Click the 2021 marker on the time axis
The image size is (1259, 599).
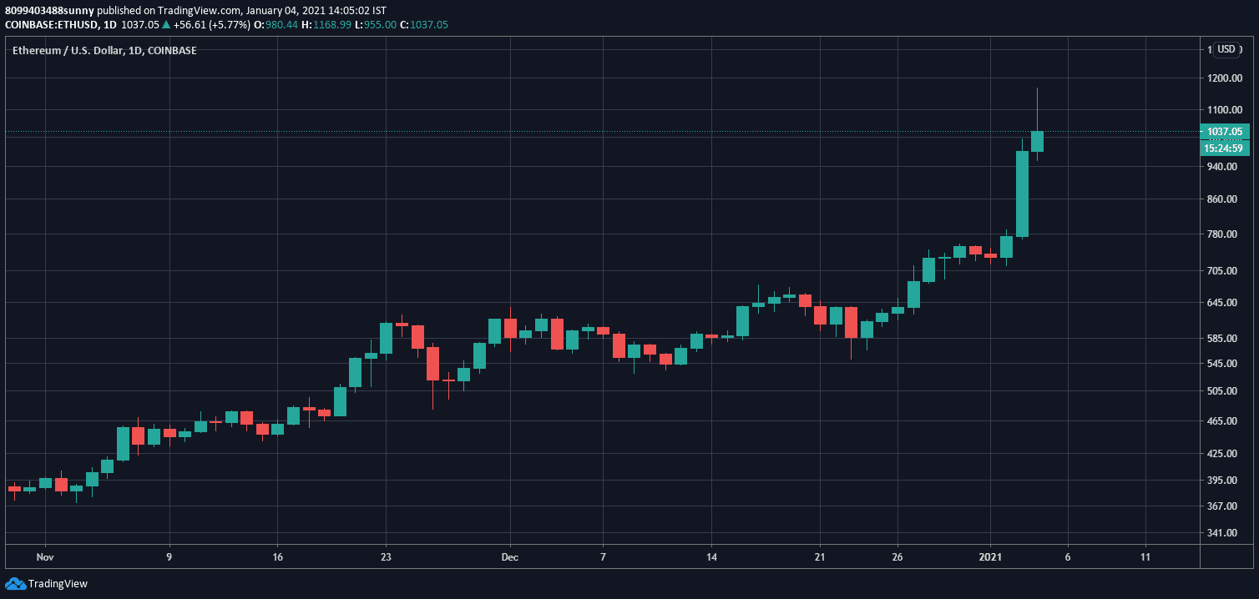(990, 557)
